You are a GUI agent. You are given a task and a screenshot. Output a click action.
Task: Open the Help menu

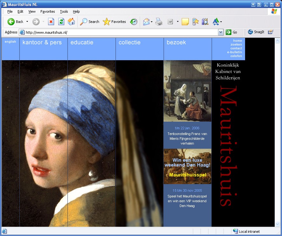tap(76, 11)
